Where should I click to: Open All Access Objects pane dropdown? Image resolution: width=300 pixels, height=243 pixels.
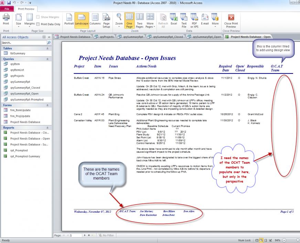pyautogui.click(x=44, y=37)
